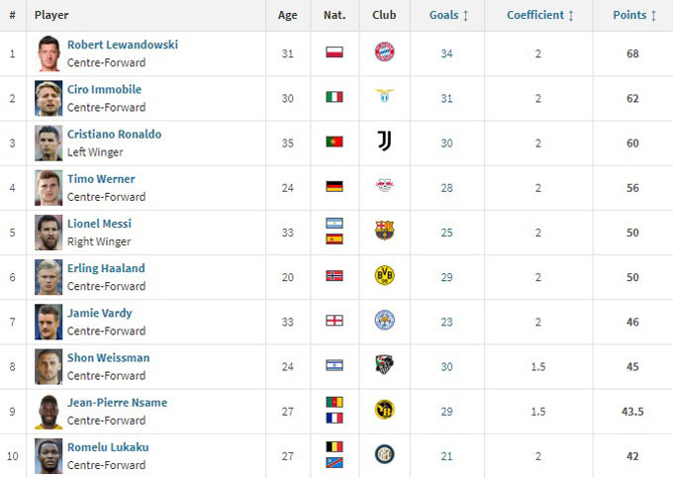This screenshot has height=478, width=673.
Task: Click the Lazio club crest
Action: (x=384, y=97)
